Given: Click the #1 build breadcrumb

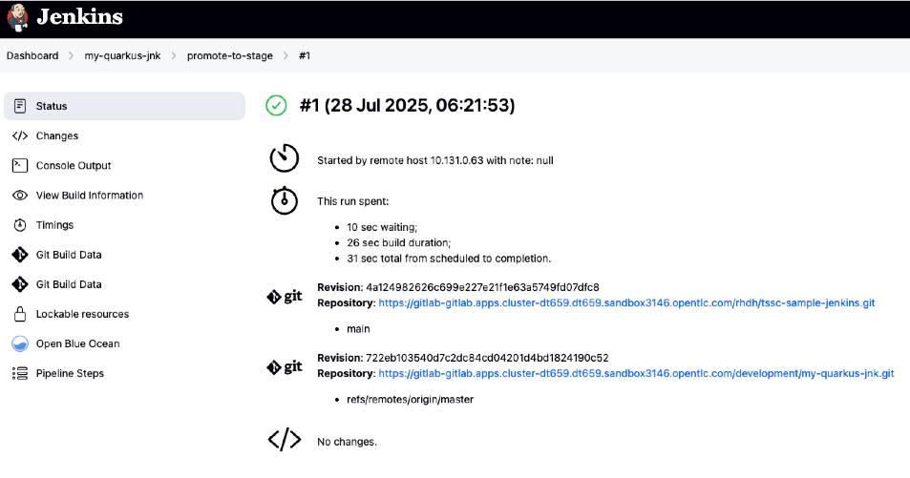Looking at the screenshot, I should 305,55.
